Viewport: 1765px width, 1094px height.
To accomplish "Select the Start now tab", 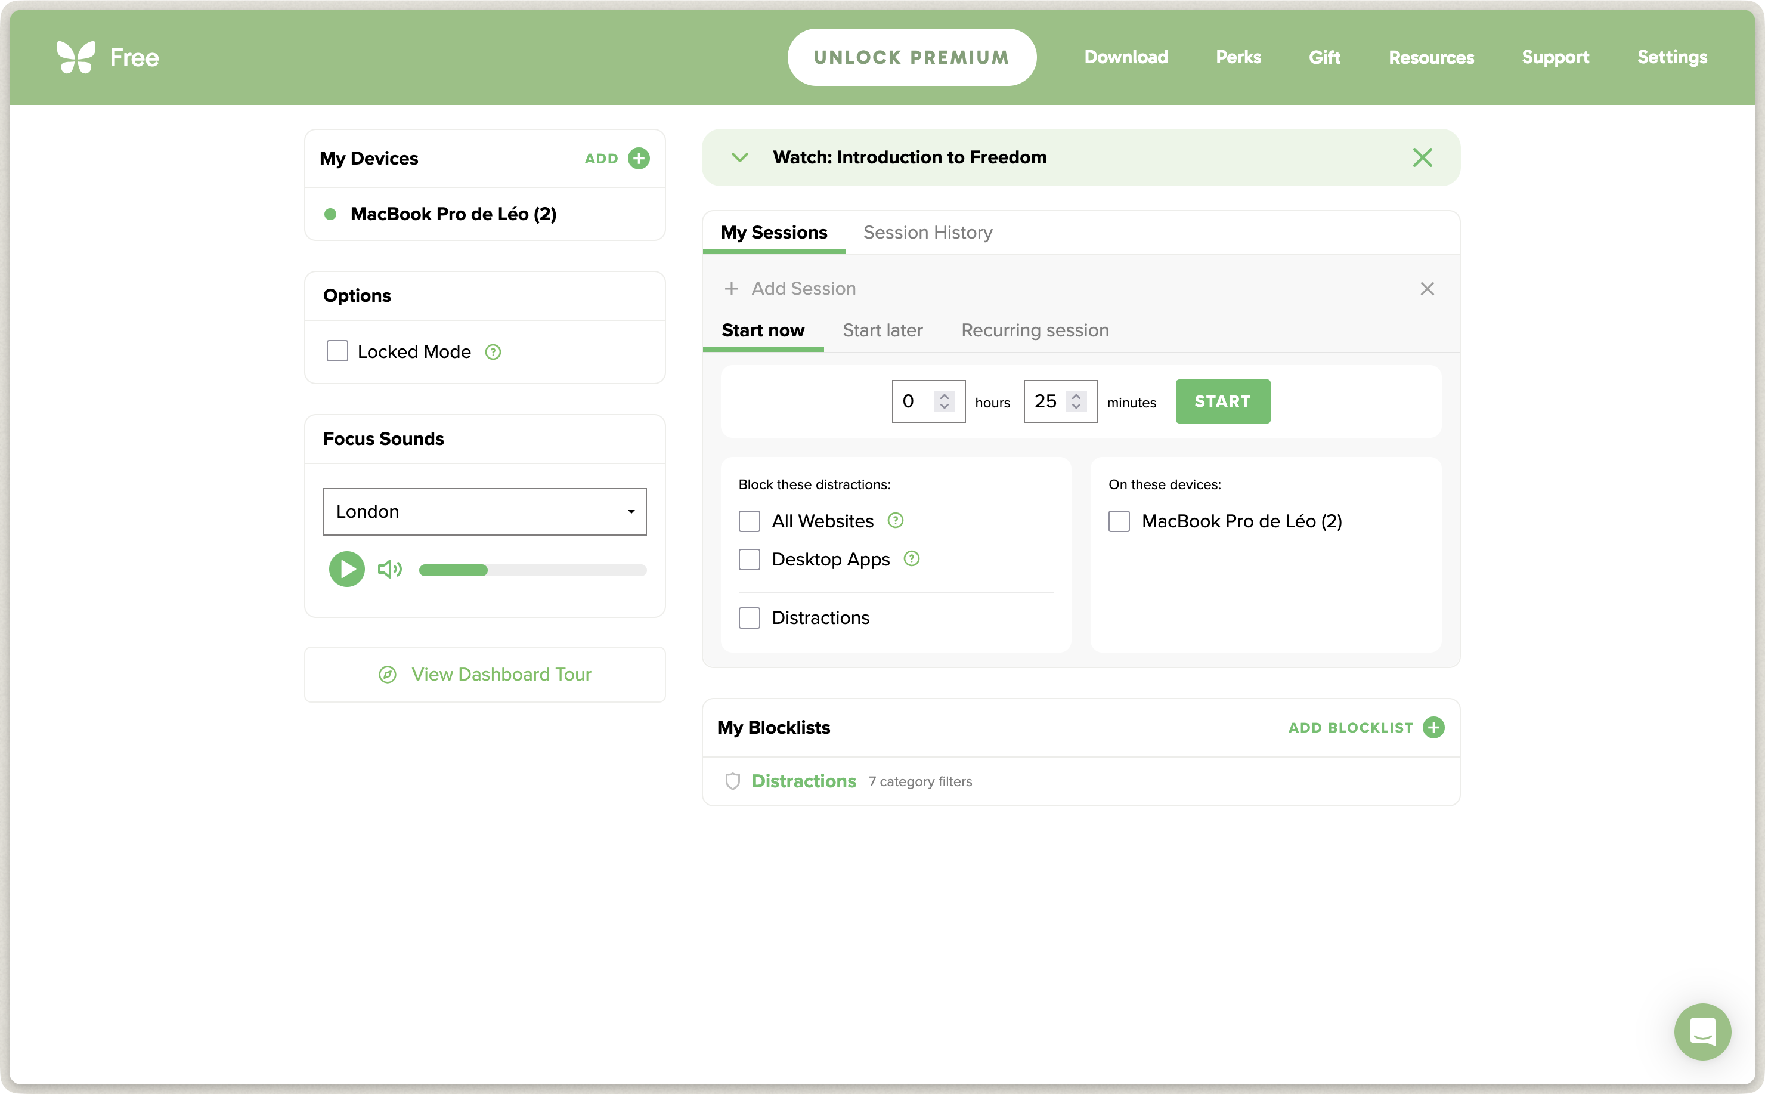I will pos(763,330).
